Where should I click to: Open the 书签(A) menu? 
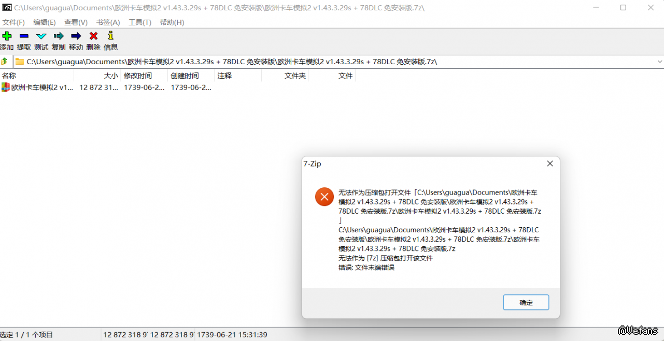pyautogui.click(x=108, y=22)
